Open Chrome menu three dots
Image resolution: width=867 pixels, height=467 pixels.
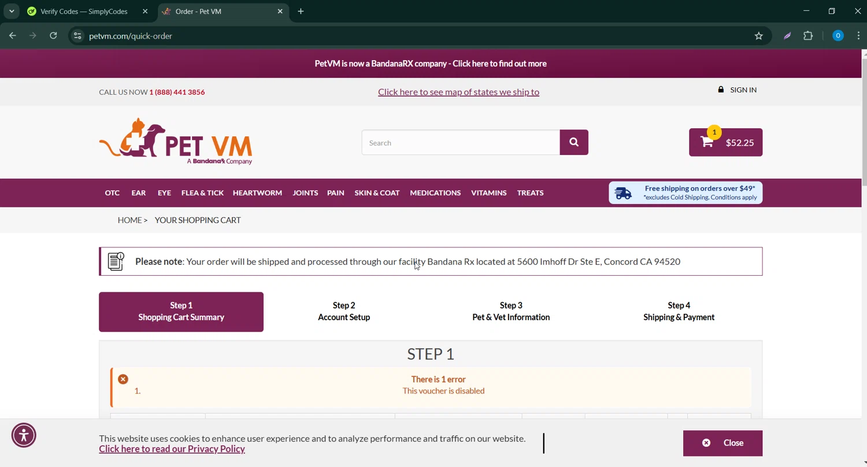tap(858, 36)
